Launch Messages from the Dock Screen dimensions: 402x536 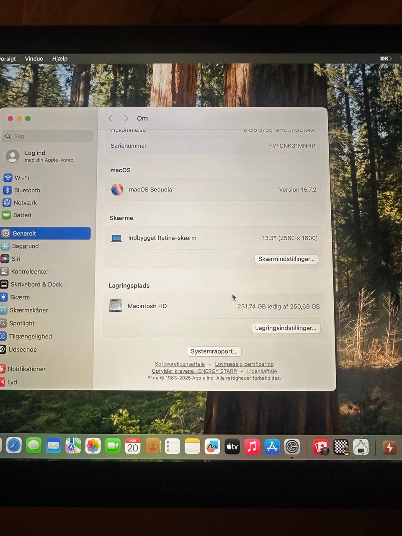point(33,446)
